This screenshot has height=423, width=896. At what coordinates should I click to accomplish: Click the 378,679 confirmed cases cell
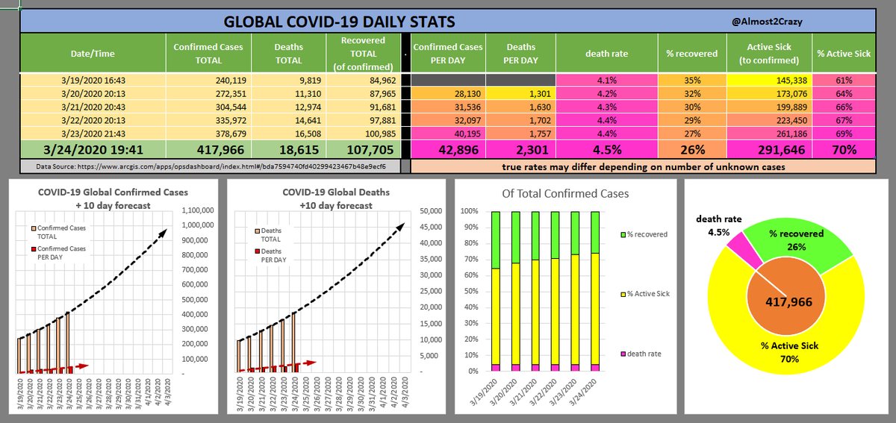coord(207,134)
